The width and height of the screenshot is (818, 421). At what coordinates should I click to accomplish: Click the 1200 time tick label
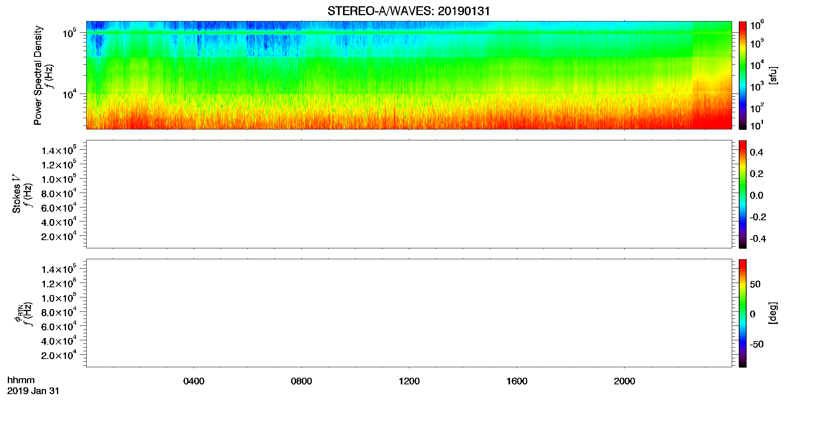click(x=409, y=381)
